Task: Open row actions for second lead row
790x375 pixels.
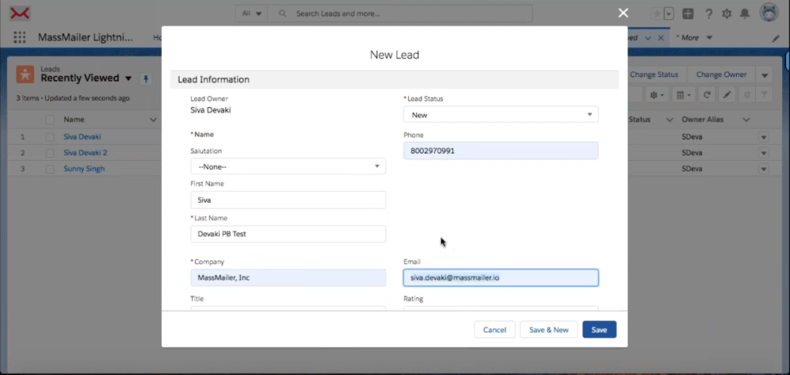Action: [764, 152]
